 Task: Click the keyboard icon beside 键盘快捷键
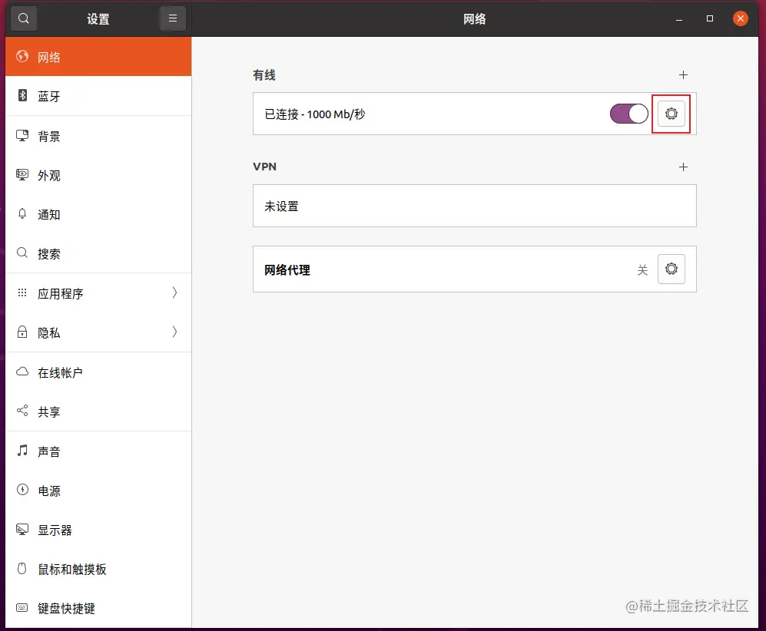point(22,607)
